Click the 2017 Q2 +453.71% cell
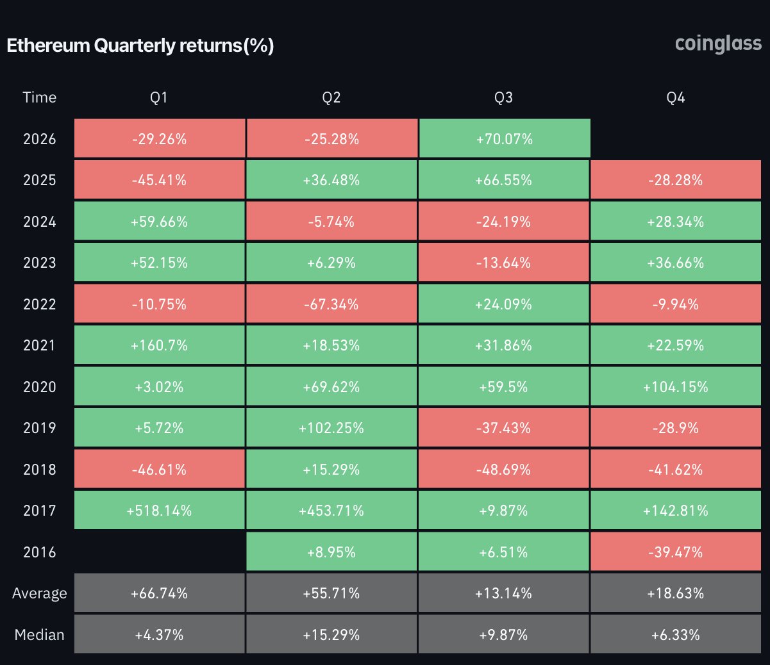The image size is (770, 665). (331, 511)
